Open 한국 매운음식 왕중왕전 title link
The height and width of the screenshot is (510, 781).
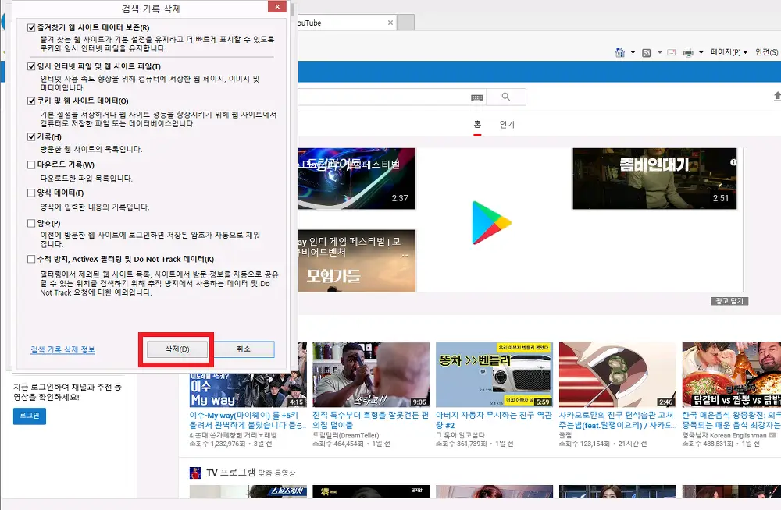pos(732,420)
